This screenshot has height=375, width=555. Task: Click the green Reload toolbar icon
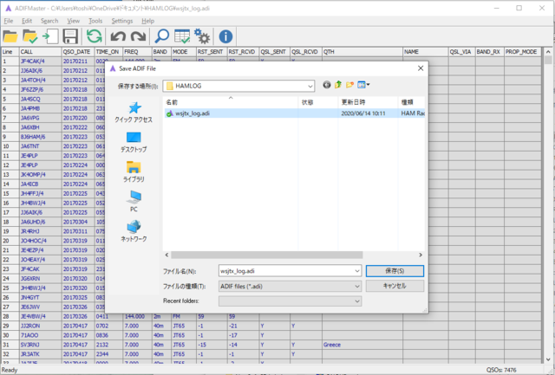pyautogui.click(x=95, y=36)
